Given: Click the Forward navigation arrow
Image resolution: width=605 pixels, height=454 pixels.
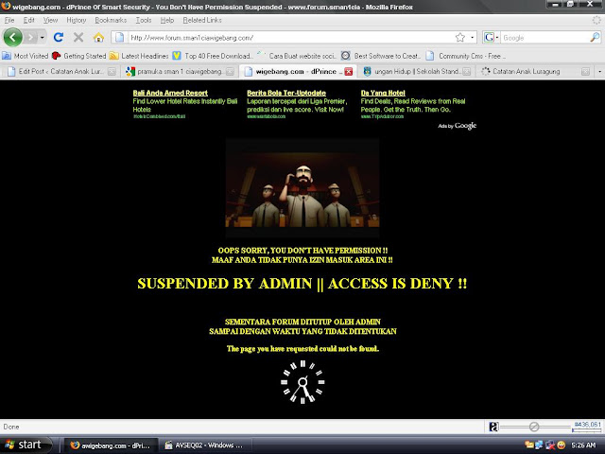Looking at the screenshot, I should click(30, 38).
